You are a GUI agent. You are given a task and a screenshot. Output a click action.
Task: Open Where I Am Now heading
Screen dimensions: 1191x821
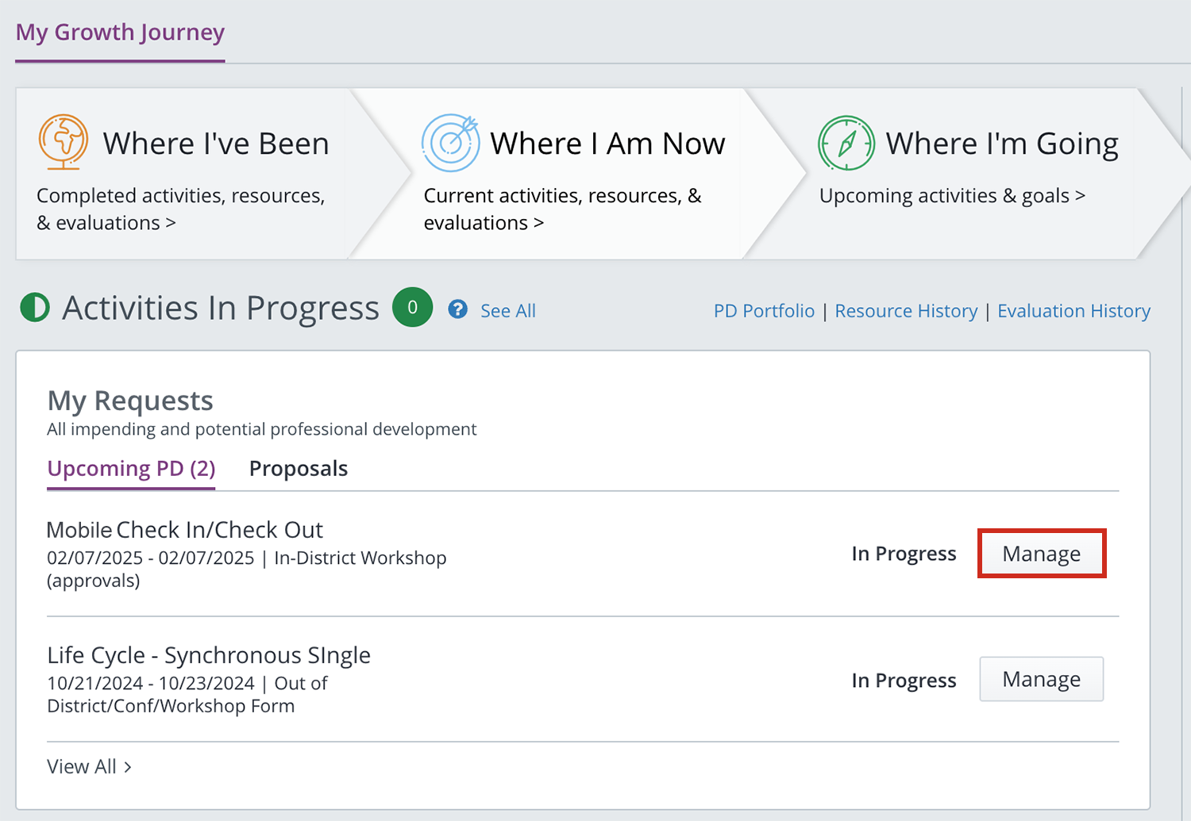click(x=607, y=144)
